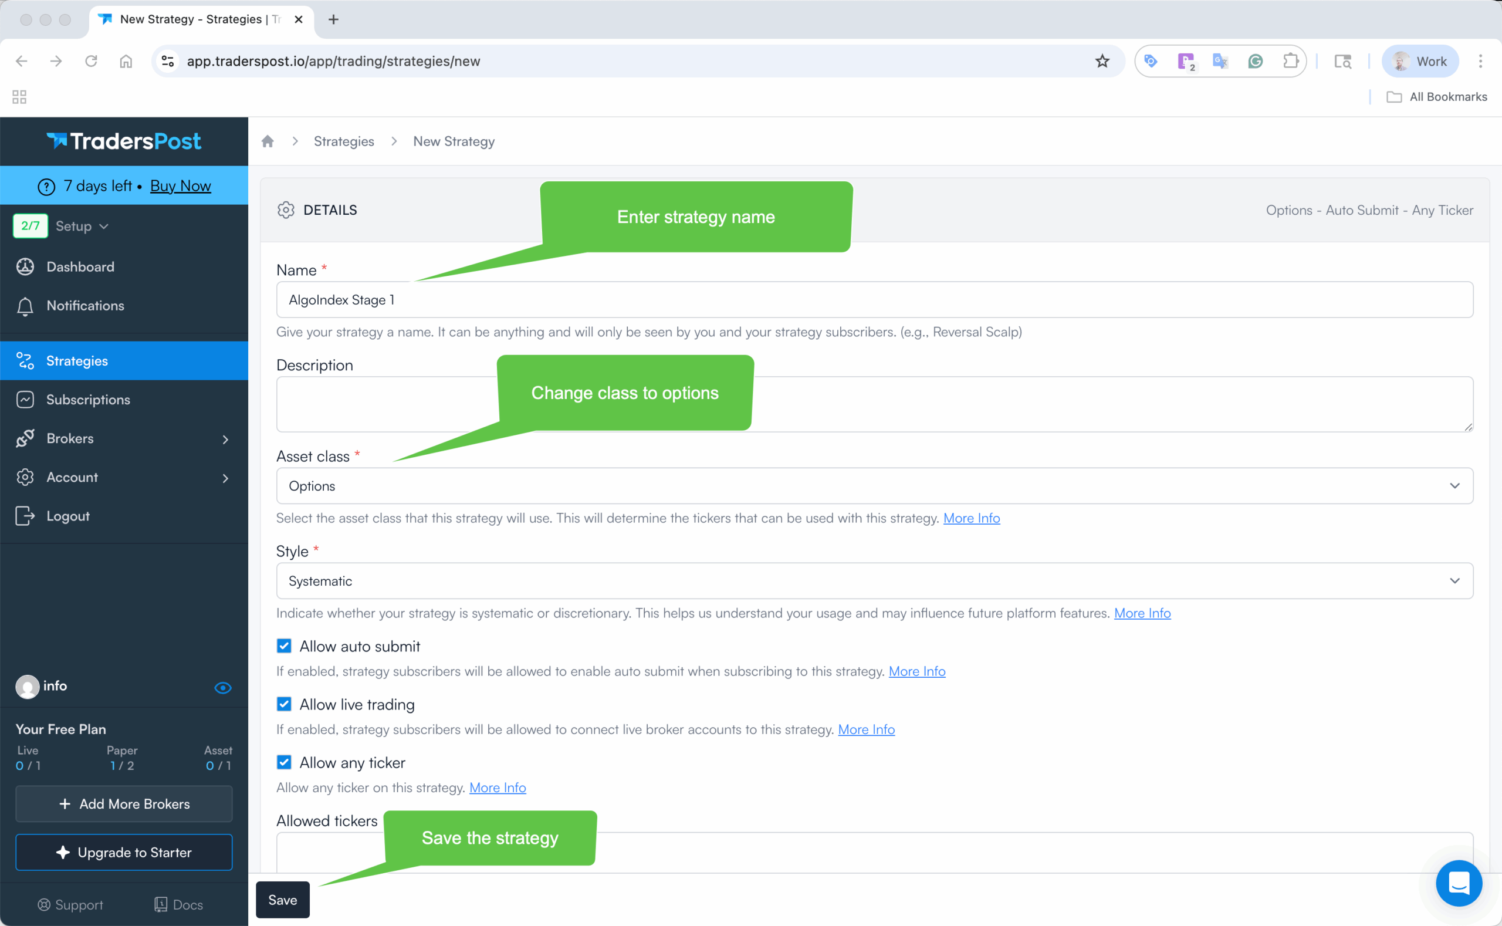Uncheck Allow auto submit checkbox

click(284, 646)
